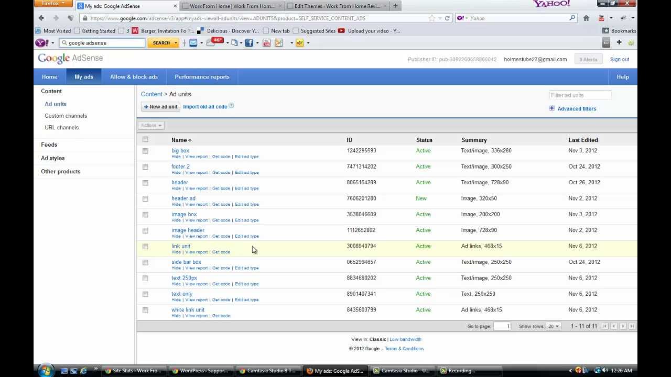The height and width of the screenshot is (377, 671).
Task: Open Internet Explorer from quick launch
Action: pos(83,371)
